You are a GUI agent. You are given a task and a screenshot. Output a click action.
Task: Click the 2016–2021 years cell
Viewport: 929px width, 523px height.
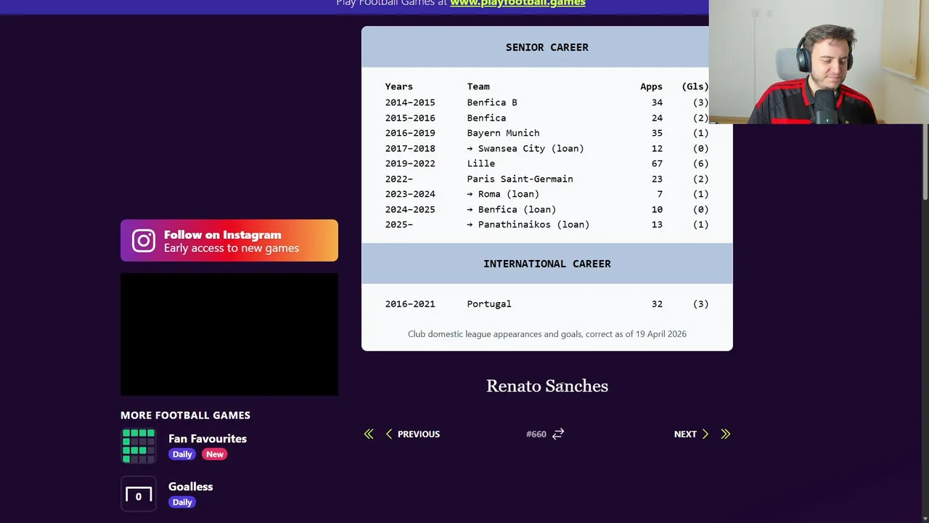click(410, 304)
